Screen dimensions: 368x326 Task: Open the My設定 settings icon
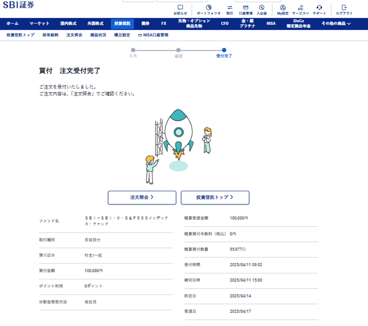click(283, 10)
